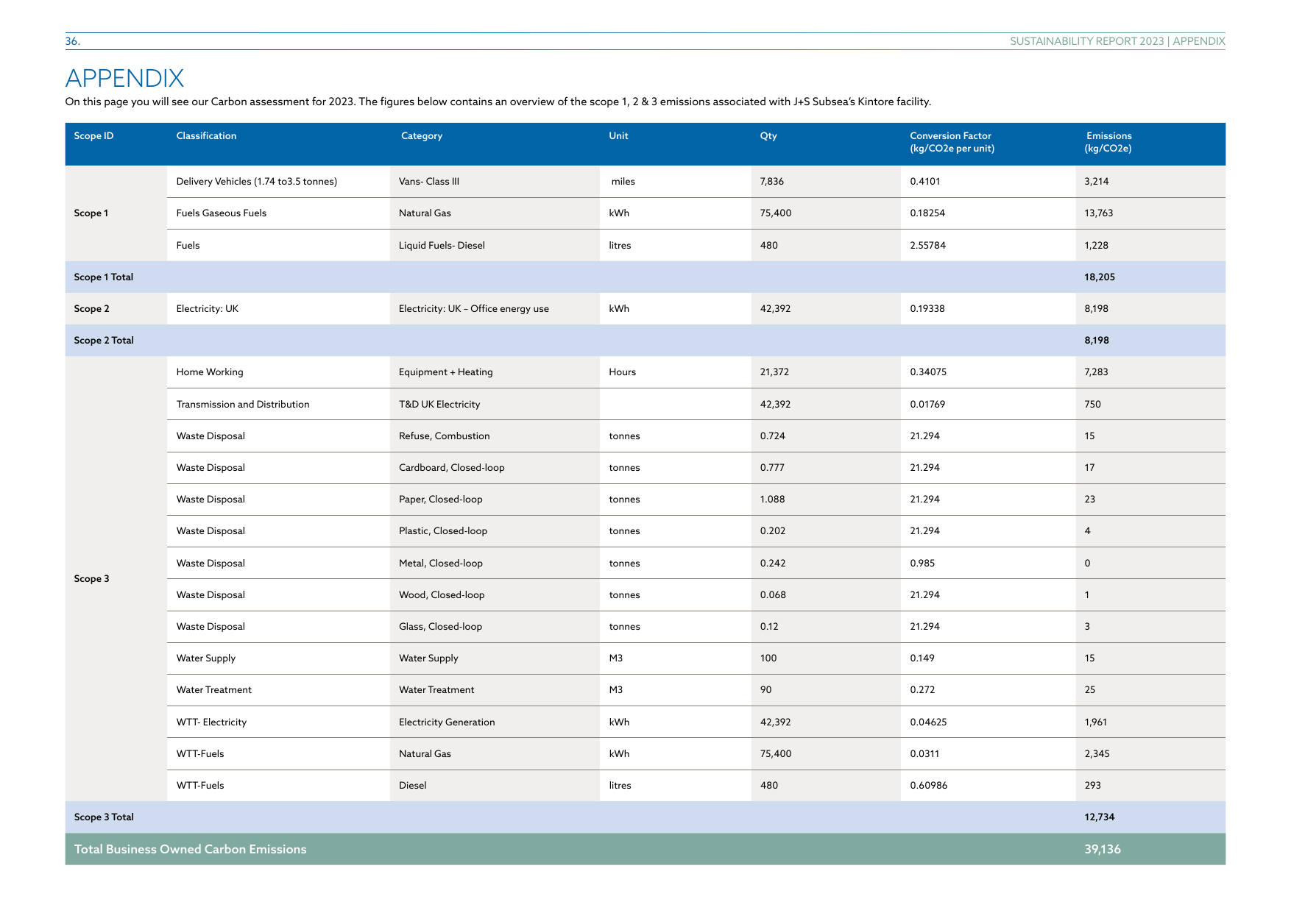Viewport: 1291px width, 913px height.
Task: Click the WTT- Electricity cell
Action: click(x=211, y=722)
